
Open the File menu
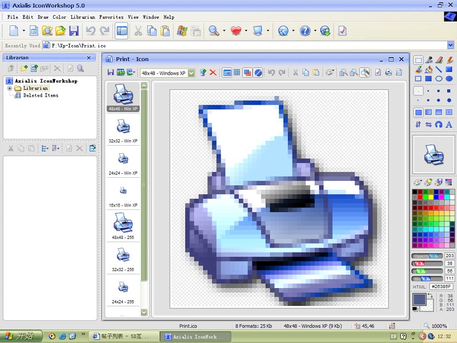pyautogui.click(x=13, y=17)
